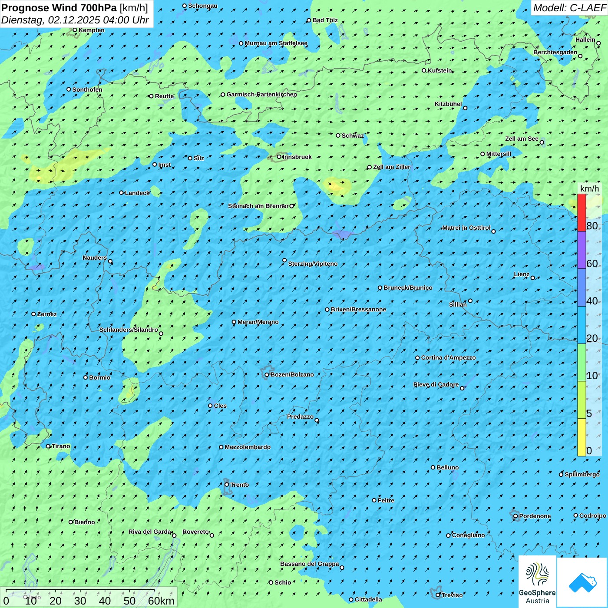This screenshot has height=608, width=608.
Task: Click the GeoSphere Austria logo
Action: click(537, 582)
